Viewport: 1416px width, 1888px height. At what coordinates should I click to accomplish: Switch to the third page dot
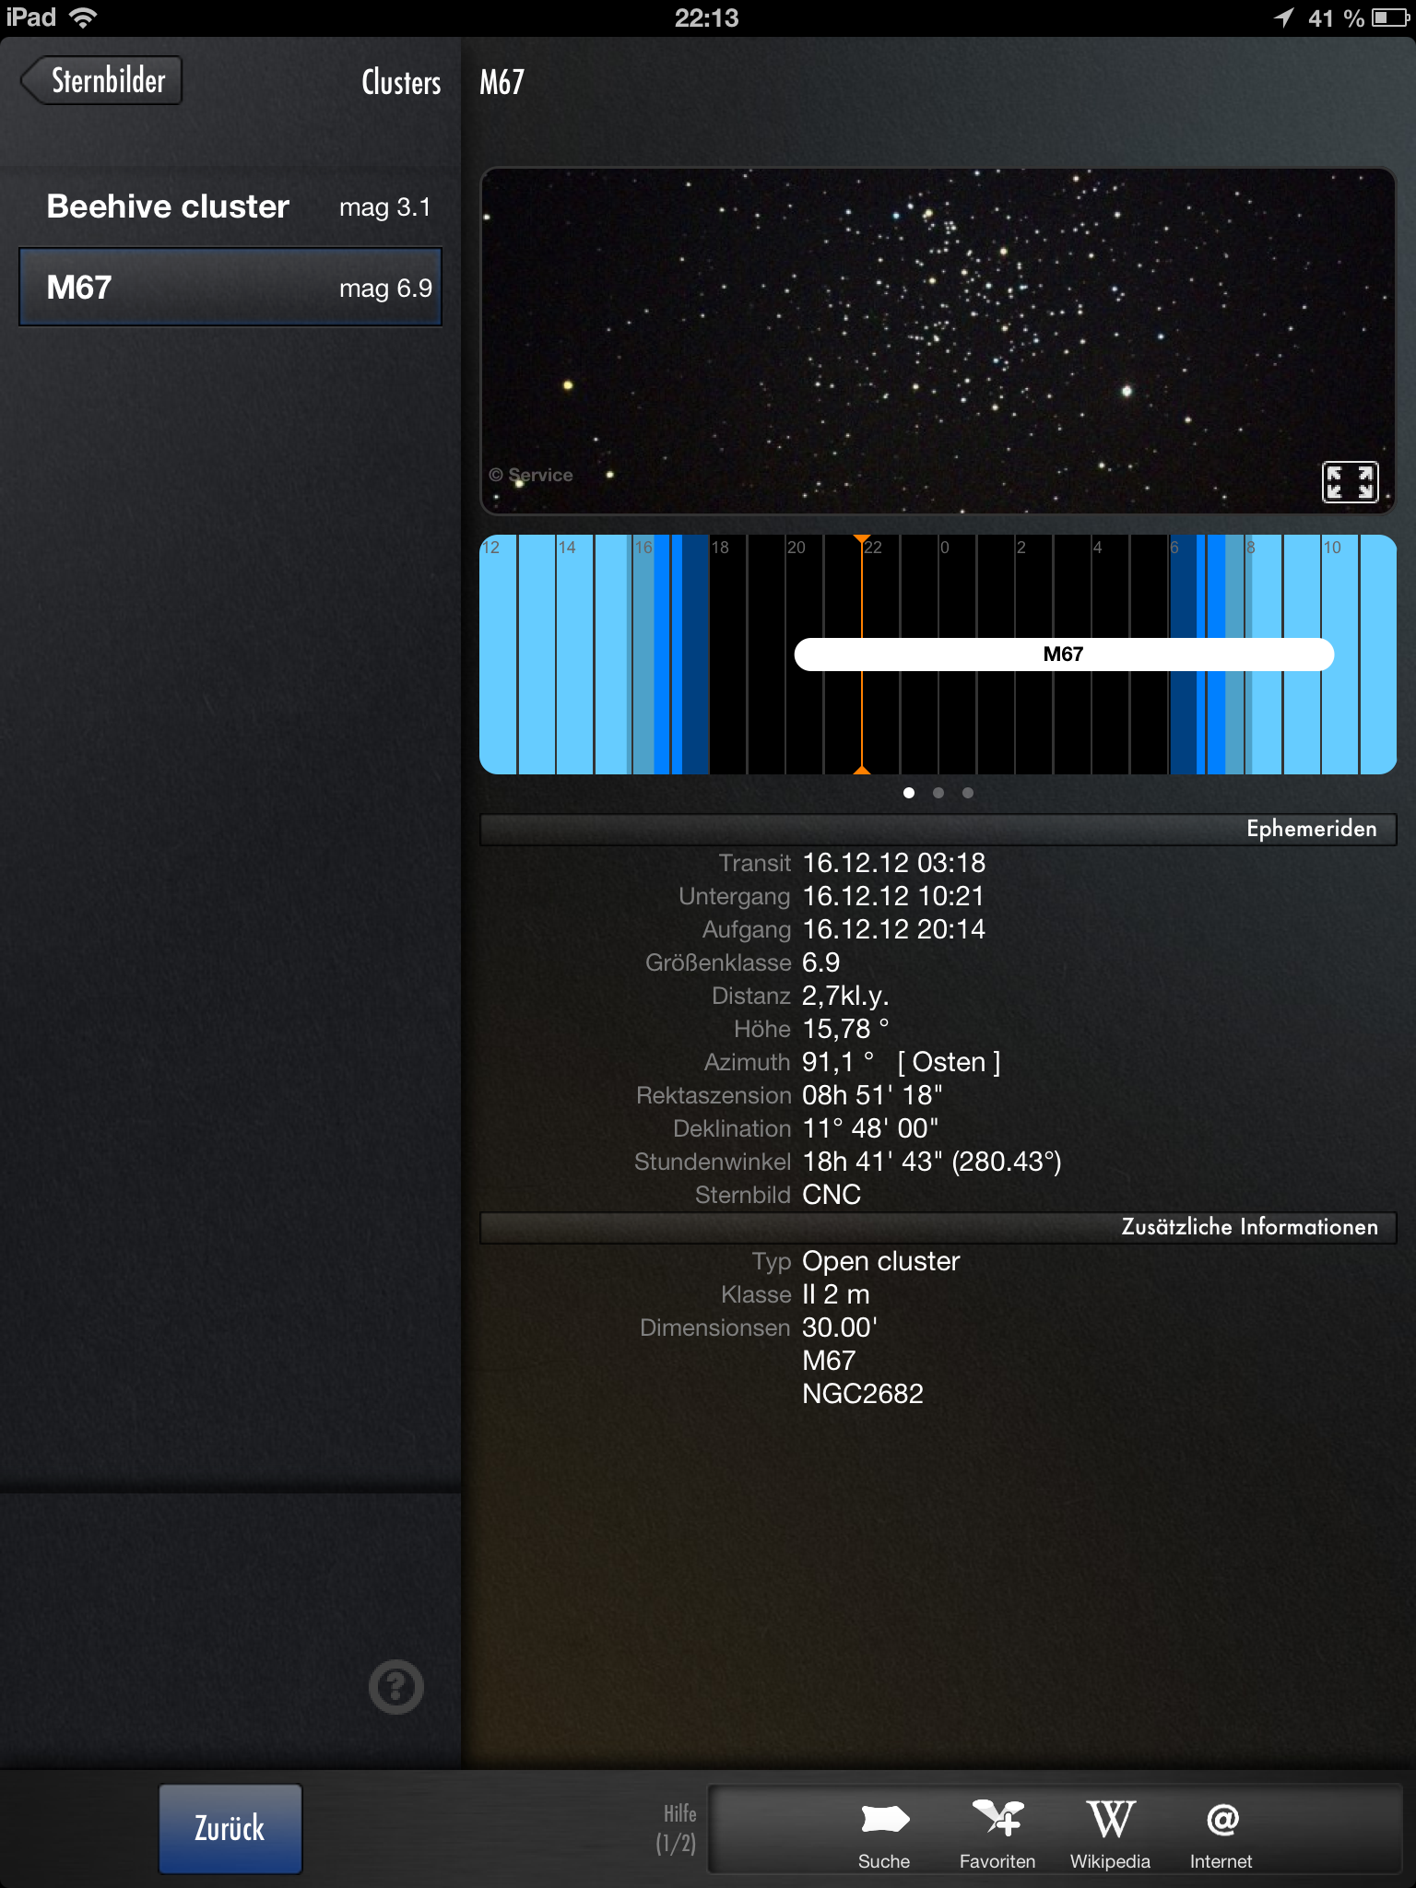(x=967, y=793)
